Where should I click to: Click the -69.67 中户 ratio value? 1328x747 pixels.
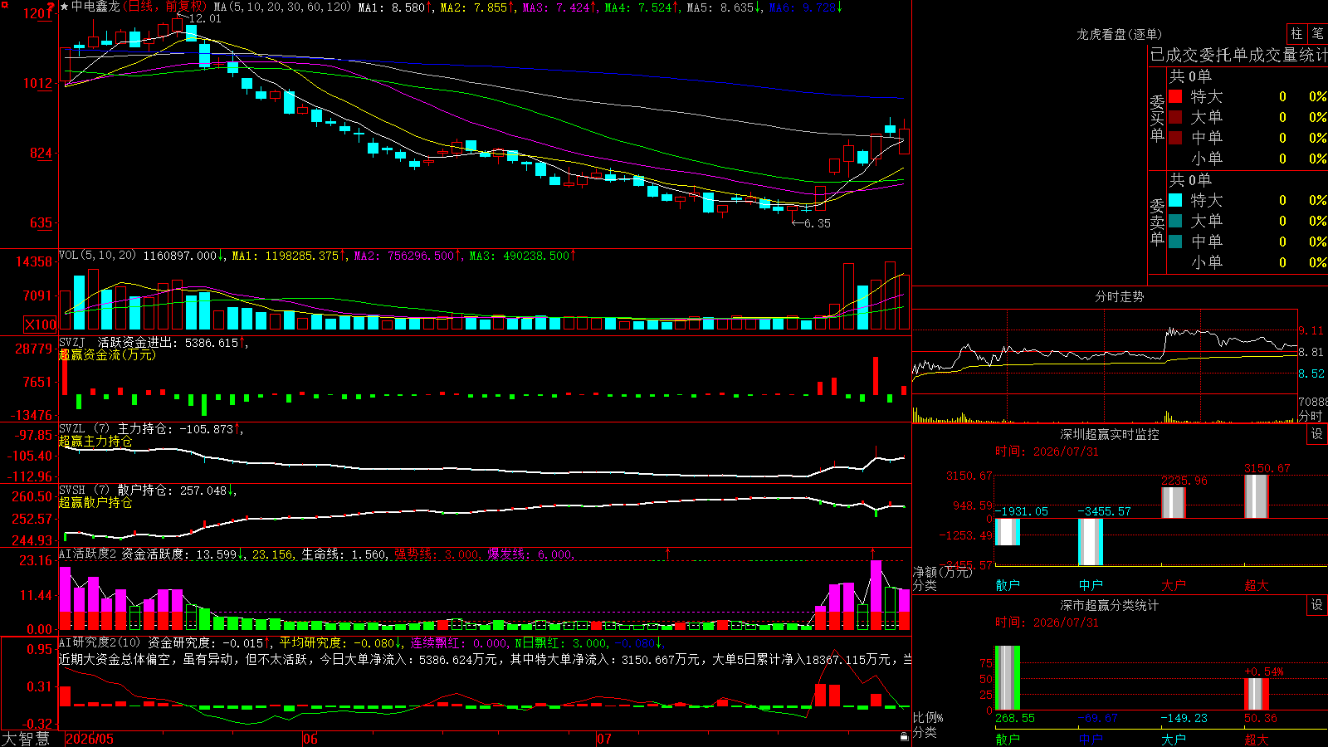1098,718
